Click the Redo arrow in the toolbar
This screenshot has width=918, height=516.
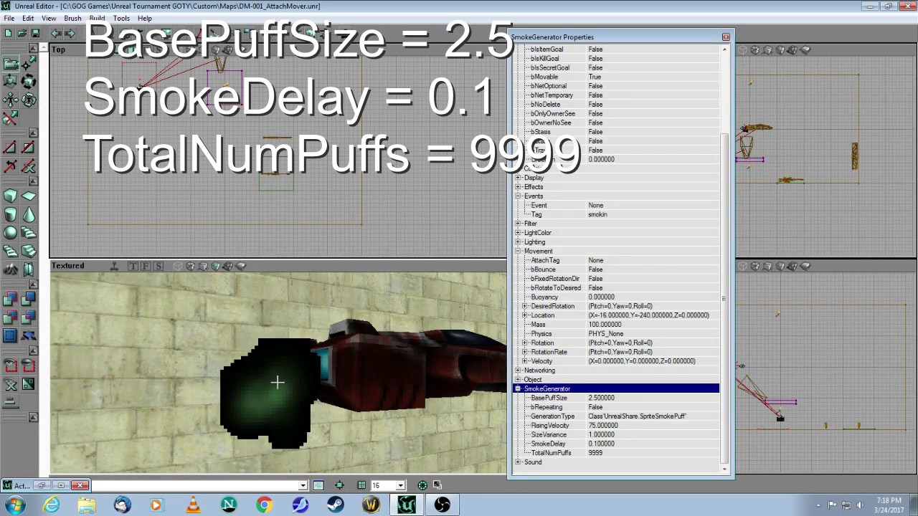pyautogui.click(x=69, y=33)
